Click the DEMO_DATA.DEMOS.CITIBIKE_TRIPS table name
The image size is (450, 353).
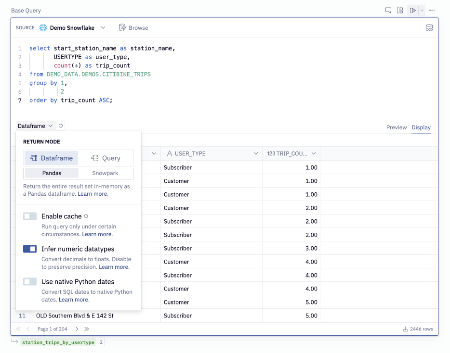tap(99, 75)
